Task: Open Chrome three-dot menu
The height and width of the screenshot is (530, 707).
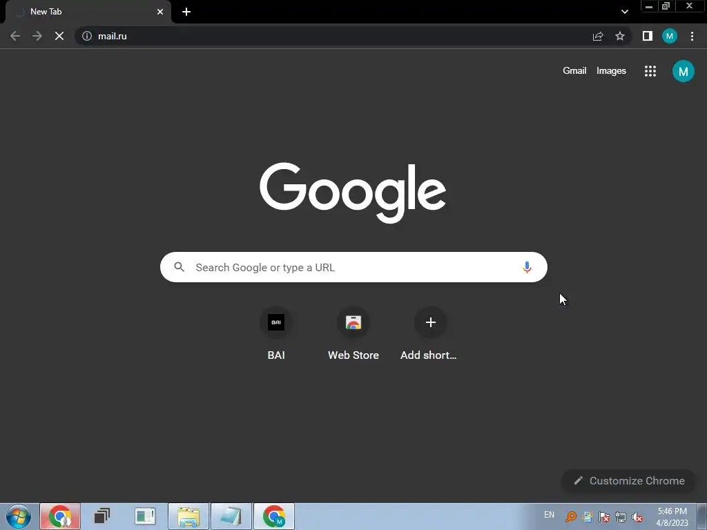Action: click(x=692, y=36)
